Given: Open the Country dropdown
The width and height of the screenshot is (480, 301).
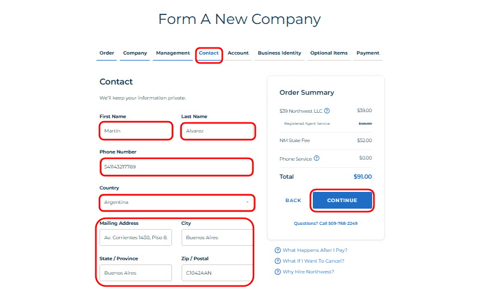Looking at the screenshot, I should (177, 203).
